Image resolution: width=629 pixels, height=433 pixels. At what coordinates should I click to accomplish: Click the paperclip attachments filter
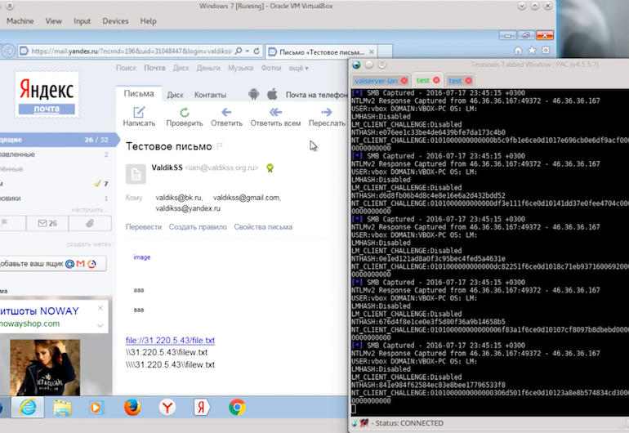point(90,223)
